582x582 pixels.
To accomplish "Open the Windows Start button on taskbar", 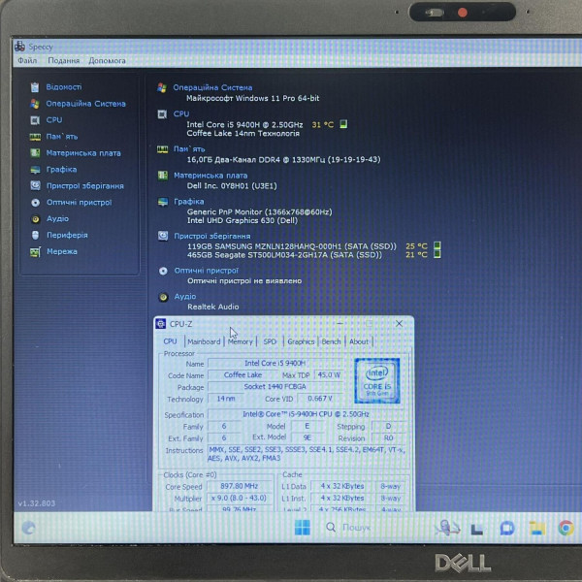I will [302, 528].
